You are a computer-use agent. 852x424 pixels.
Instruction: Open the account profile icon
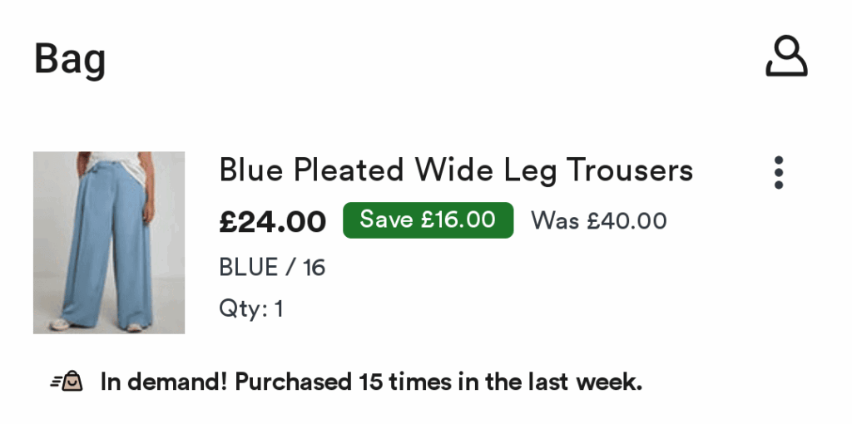786,56
